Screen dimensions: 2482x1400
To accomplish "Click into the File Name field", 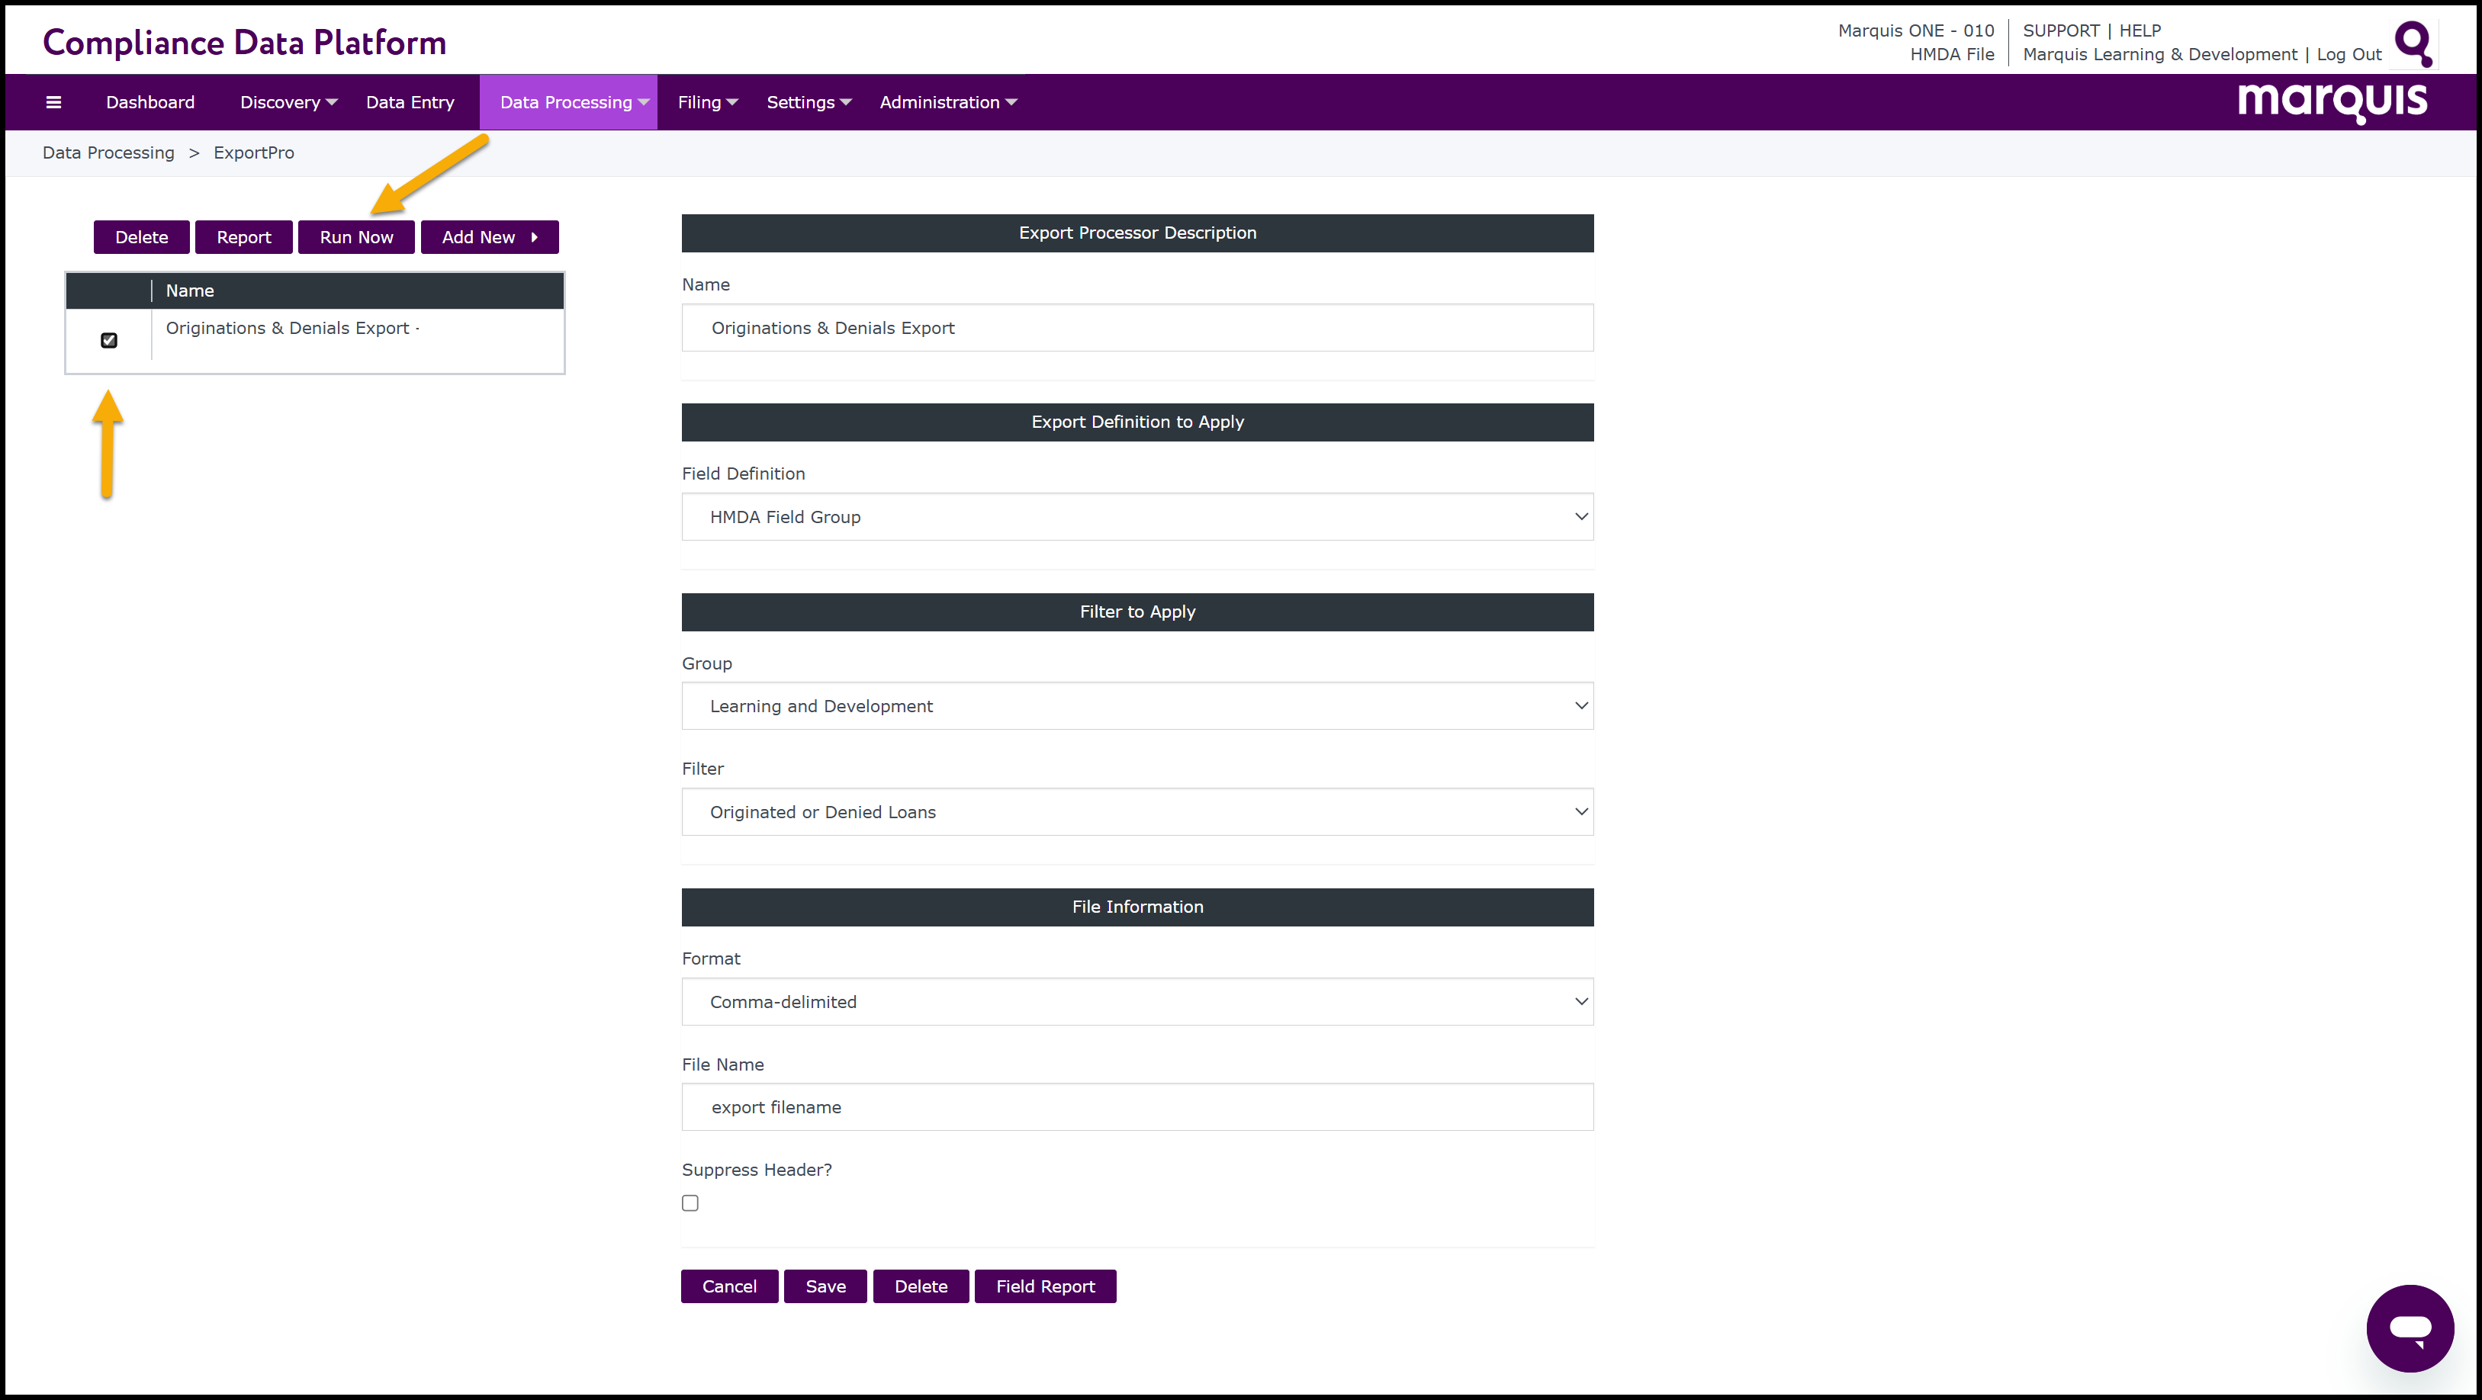I will (x=1137, y=1107).
